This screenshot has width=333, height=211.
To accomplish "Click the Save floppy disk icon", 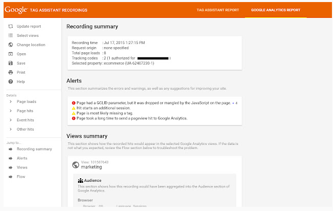I will point(11,63).
